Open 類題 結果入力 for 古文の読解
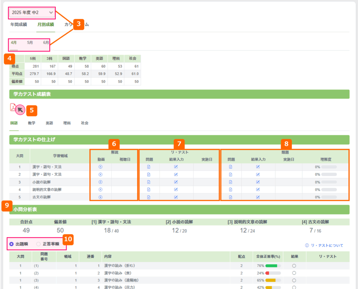The height and width of the screenshot is (289, 358). coord(258,197)
